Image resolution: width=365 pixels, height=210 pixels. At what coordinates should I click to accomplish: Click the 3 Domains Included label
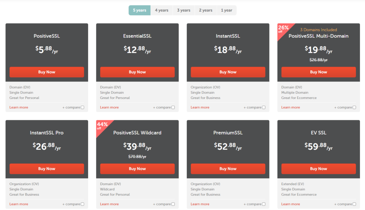click(318, 30)
